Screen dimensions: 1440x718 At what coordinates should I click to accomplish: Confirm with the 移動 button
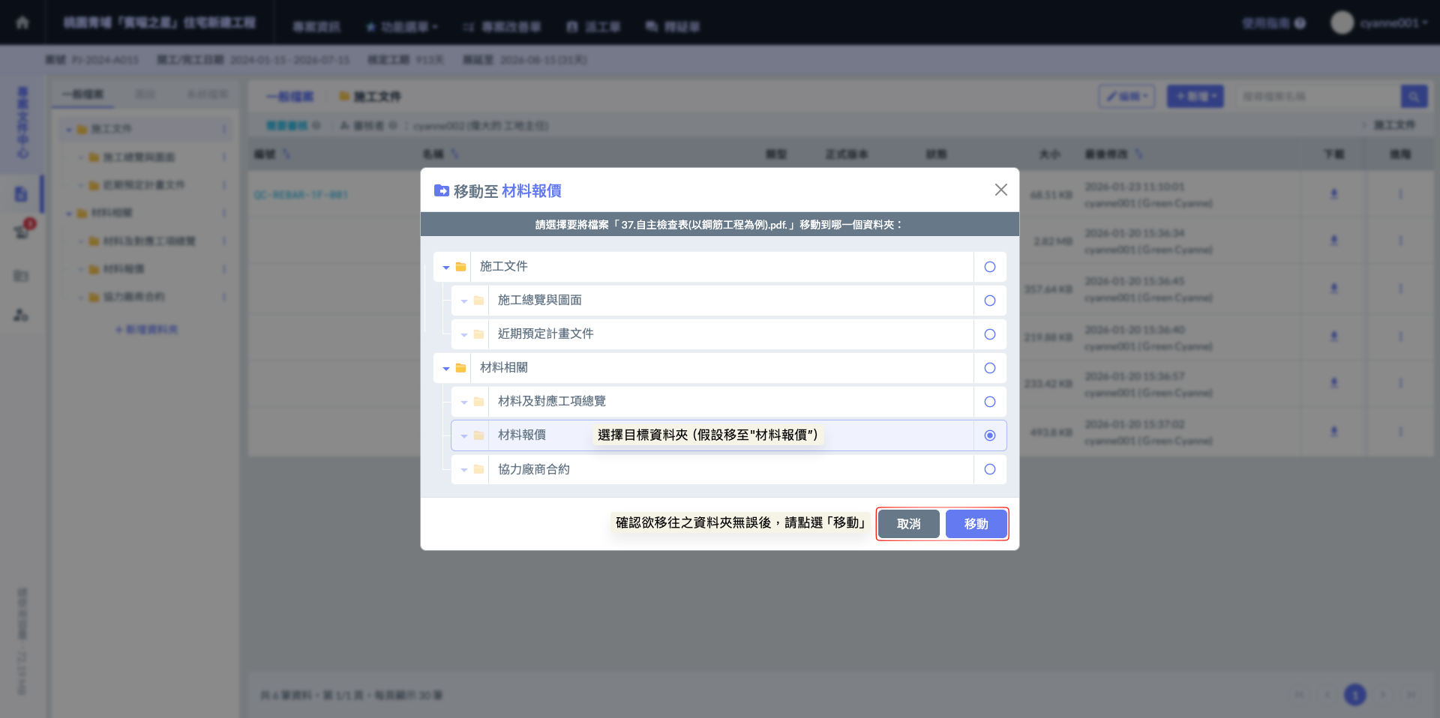976,524
